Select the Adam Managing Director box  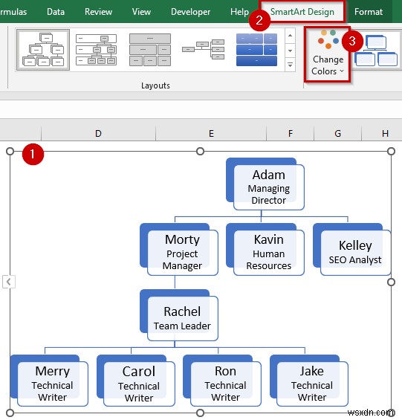pyautogui.click(x=269, y=187)
